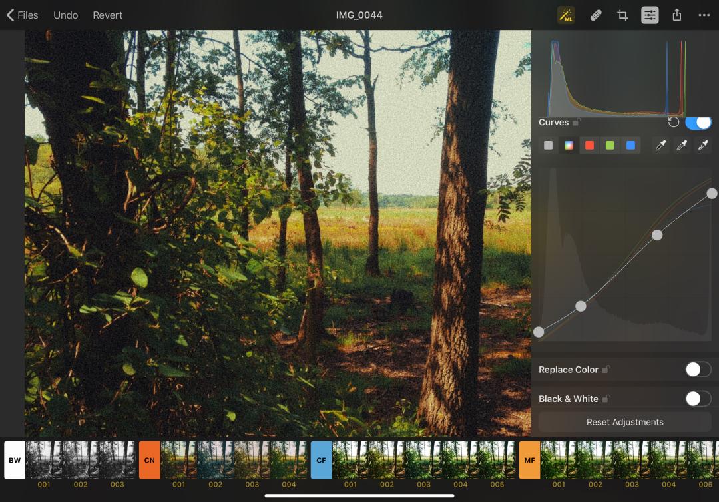Disable the Curves adjustment switch
This screenshot has width=719, height=502.
coord(698,123)
